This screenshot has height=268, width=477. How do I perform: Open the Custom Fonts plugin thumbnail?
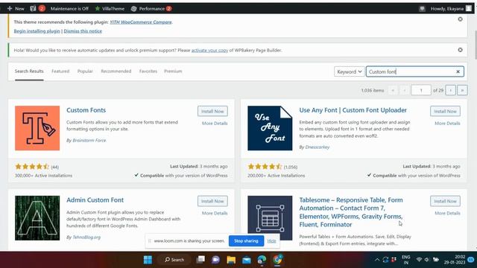point(37,128)
